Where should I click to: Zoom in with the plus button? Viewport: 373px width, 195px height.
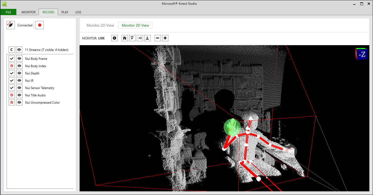pos(165,38)
